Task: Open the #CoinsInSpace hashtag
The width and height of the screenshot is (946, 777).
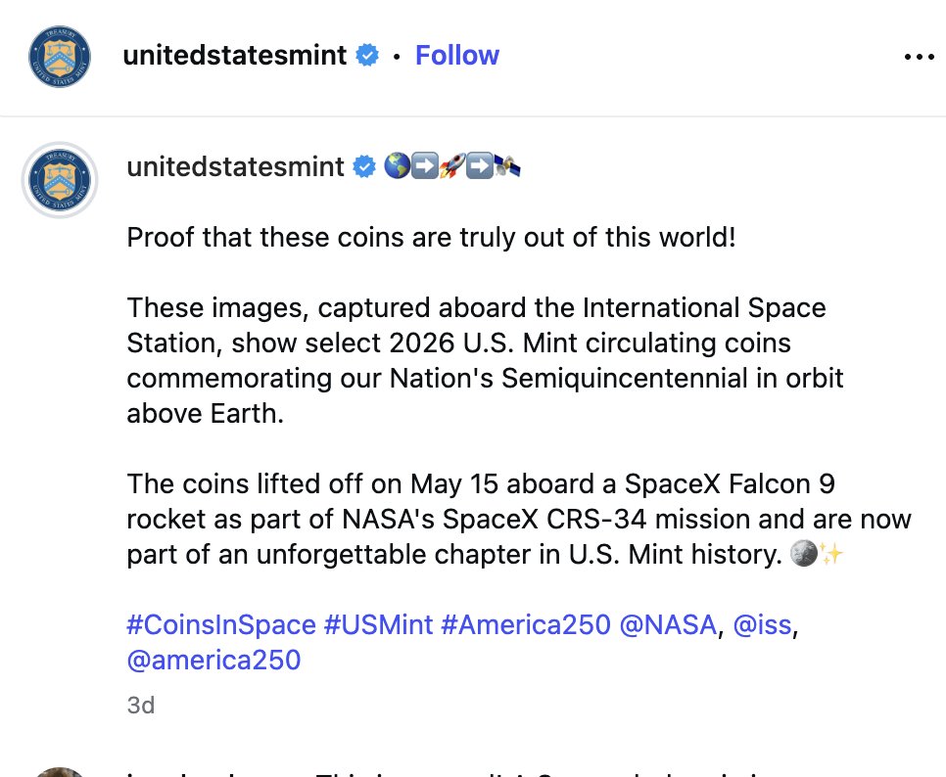Action: [x=221, y=624]
